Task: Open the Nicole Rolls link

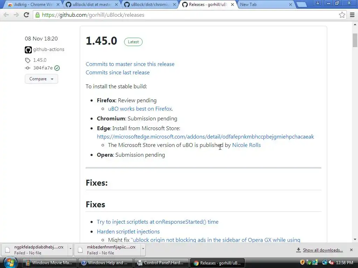Action: coord(246,145)
